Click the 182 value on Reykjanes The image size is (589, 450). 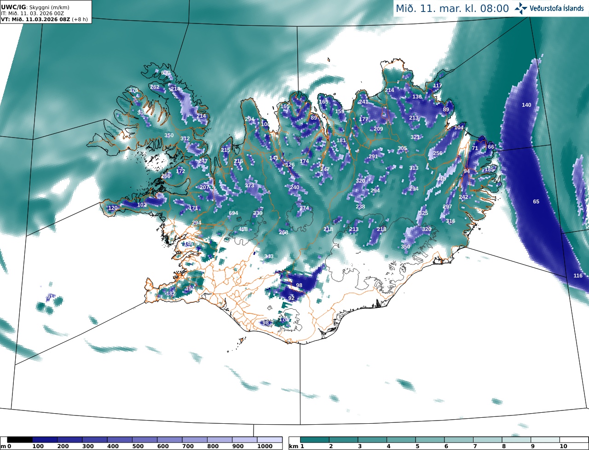click(x=170, y=294)
